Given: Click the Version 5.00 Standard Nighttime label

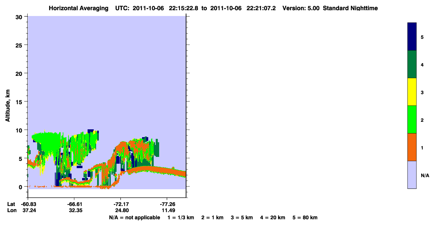Looking at the screenshot, I should (x=330, y=8).
